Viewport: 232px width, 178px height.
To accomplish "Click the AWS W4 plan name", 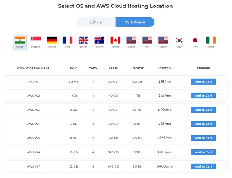I will pyautogui.click(x=33, y=124).
